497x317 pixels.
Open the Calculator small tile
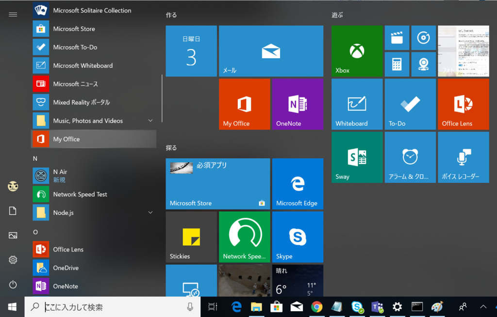click(x=397, y=64)
